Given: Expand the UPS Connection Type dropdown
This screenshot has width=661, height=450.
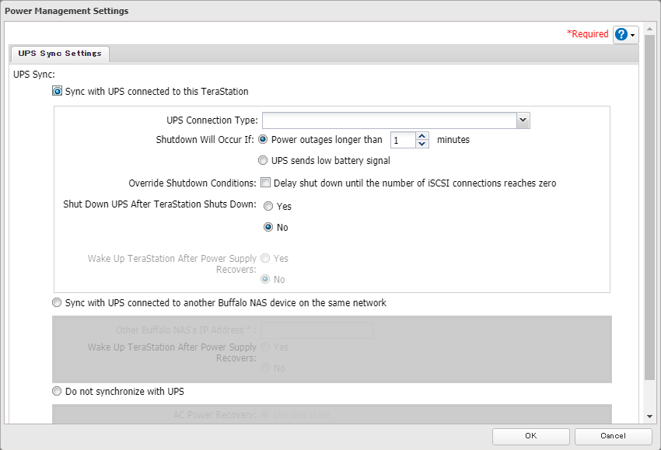Looking at the screenshot, I should point(523,120).
